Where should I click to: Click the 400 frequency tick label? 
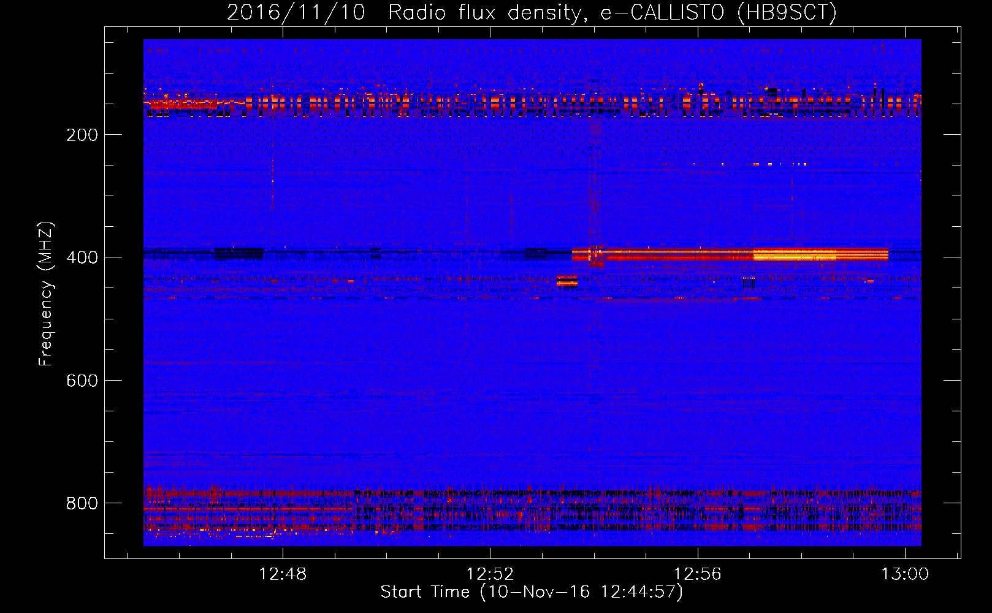[x=82, y=257]
